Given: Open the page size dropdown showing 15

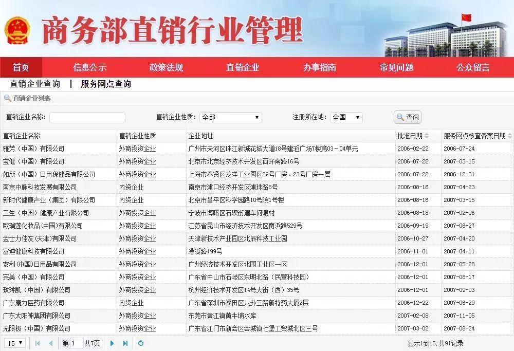Looking at the screenshot, I should click(x=14, y=343).
